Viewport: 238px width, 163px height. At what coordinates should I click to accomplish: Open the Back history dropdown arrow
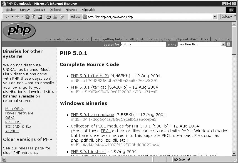tap(12, 17)
